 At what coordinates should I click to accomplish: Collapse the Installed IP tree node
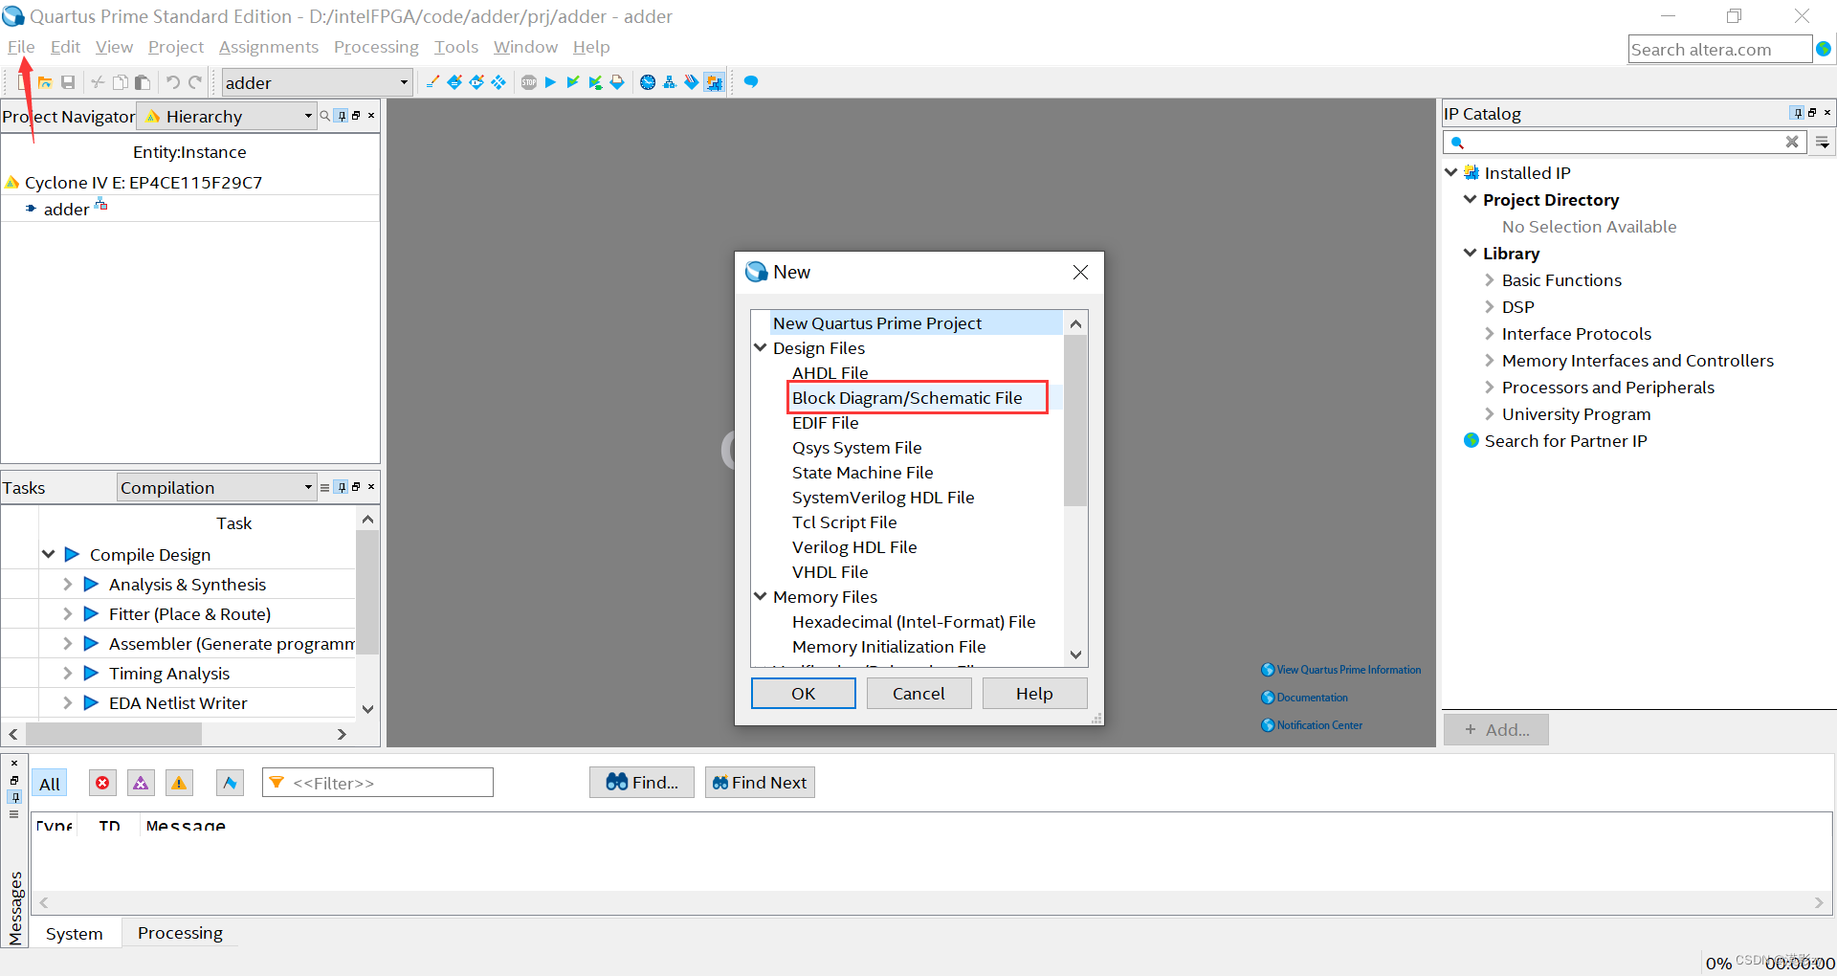1450,172
